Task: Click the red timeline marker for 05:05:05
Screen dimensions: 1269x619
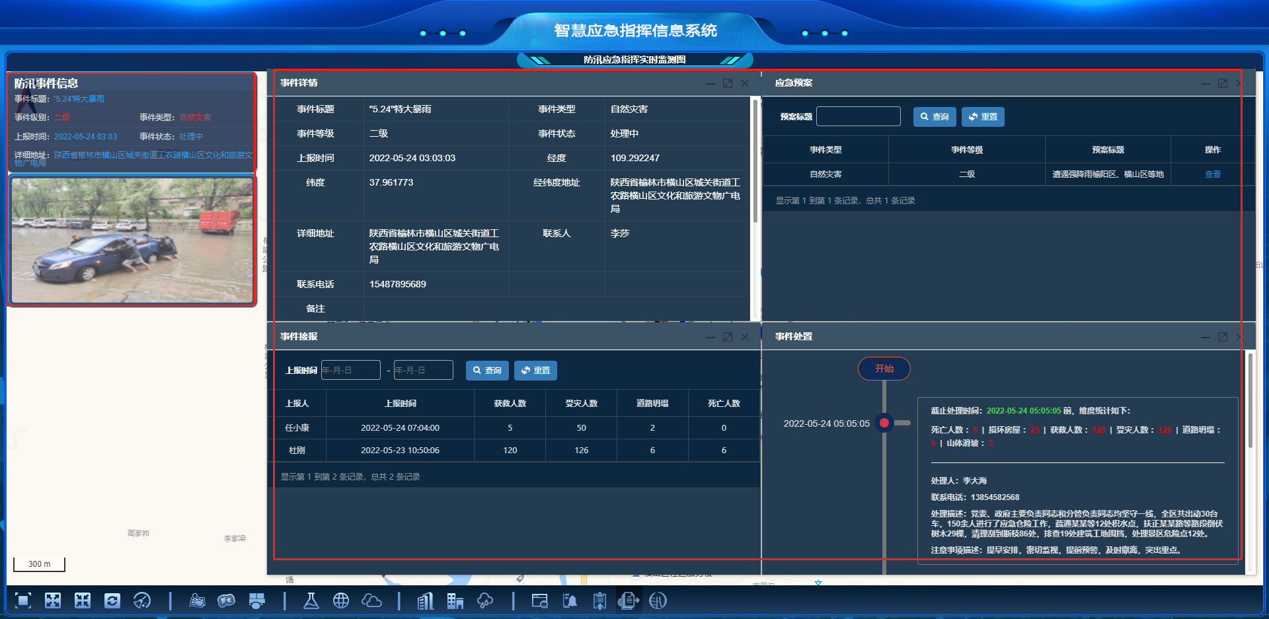Action: point(884,423)
